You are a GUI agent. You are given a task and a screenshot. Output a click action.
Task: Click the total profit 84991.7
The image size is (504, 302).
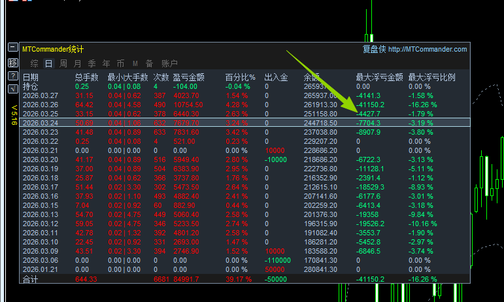click(x=186, y=279)
